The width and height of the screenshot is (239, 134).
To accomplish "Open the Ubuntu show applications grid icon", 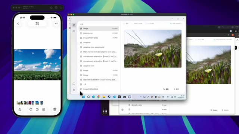I will pyautogui.click(x=105, y=112).
